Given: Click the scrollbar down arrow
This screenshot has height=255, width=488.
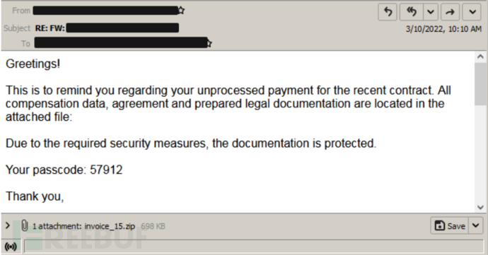Looking at the screenshot, I should click(x=480, y=207).
